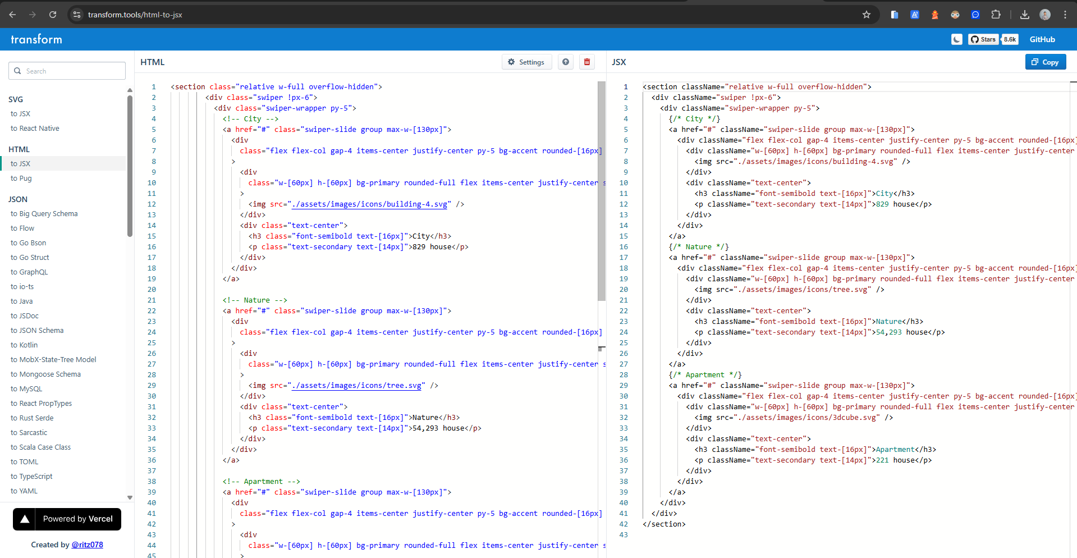The image size is (1077, 558).
Task: Open the face with glasses extension icon
Action: (x=955, y=15)
